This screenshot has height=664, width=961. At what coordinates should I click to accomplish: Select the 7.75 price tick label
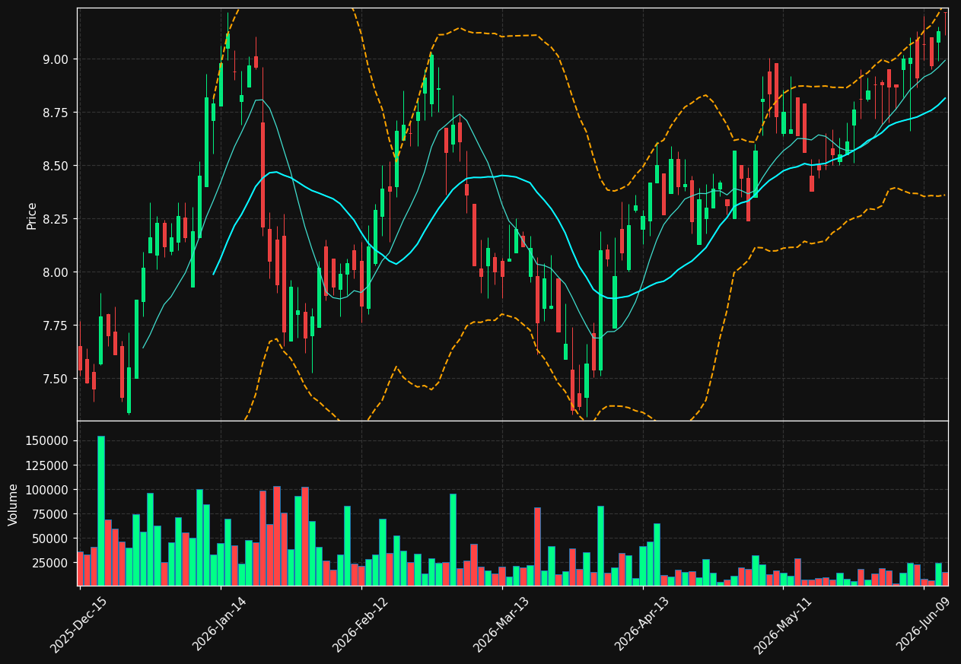click(56, 326)
